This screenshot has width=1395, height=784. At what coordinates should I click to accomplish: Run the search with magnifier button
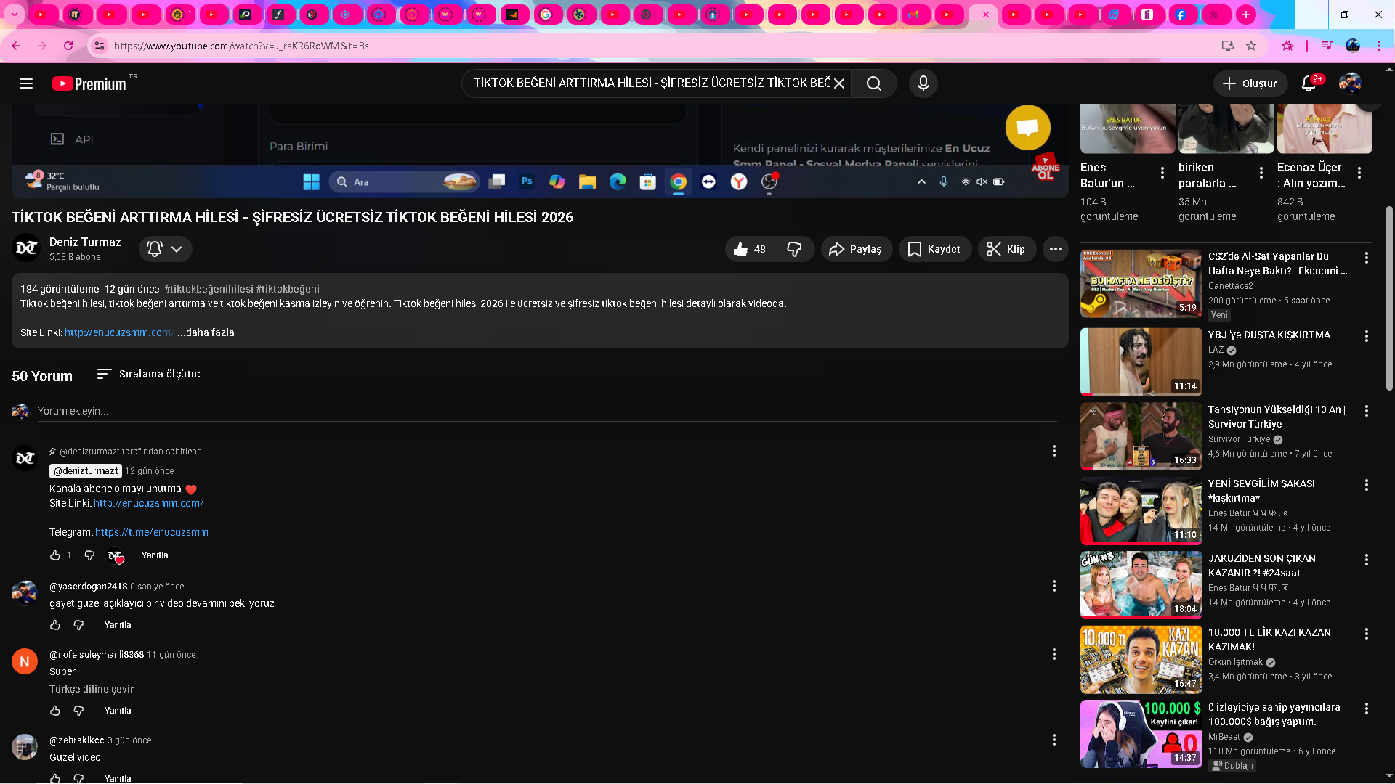[874, 83]
